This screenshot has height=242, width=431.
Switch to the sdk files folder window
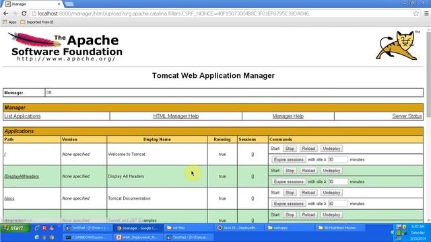coord(189,228)
